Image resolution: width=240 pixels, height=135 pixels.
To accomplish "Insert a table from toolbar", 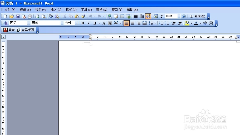I will [x=122, y=16].
